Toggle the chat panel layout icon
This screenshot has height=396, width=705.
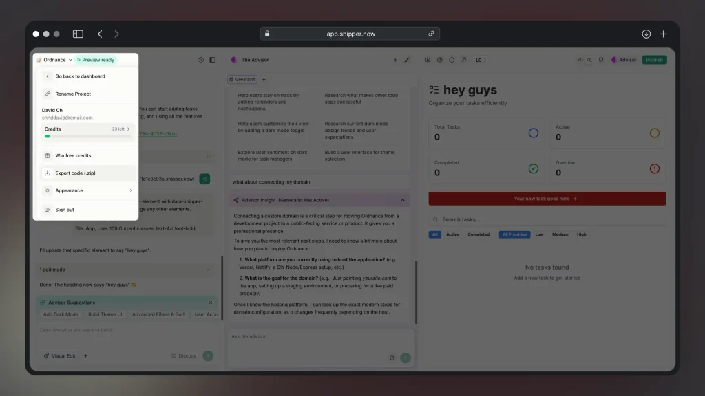point(213,60)
